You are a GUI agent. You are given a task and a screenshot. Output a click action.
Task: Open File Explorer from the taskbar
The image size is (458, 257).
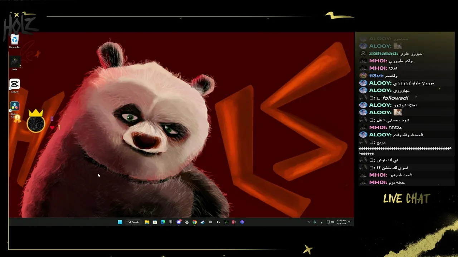pos(147,222)
